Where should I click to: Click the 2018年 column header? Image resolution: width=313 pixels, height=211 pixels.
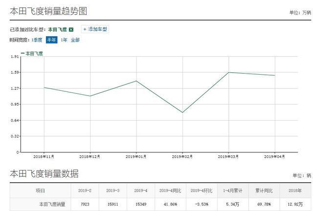[295, 190]
